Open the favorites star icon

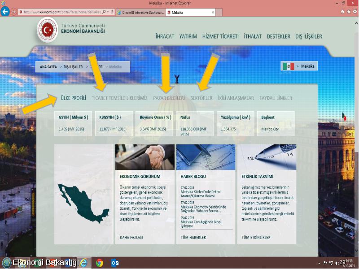tap(349, 12)
